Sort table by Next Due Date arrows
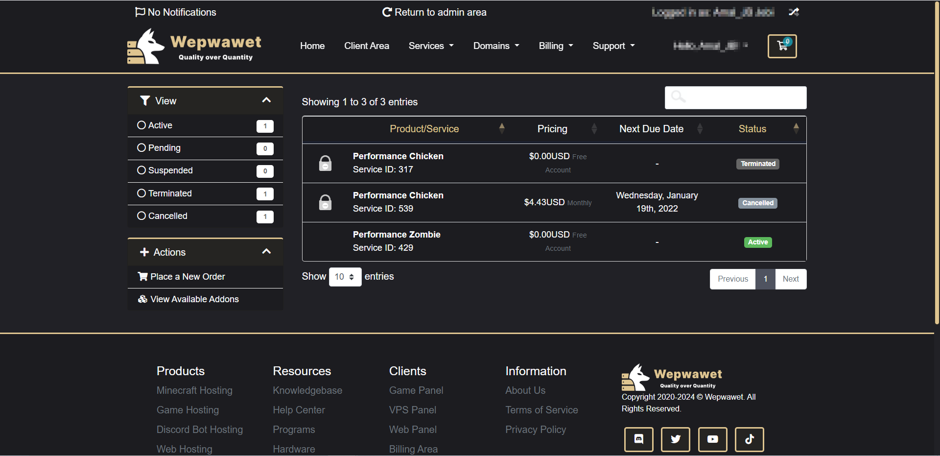Image resolution: width=940 pixels, height=456 pixels. [x=700, y=128]
